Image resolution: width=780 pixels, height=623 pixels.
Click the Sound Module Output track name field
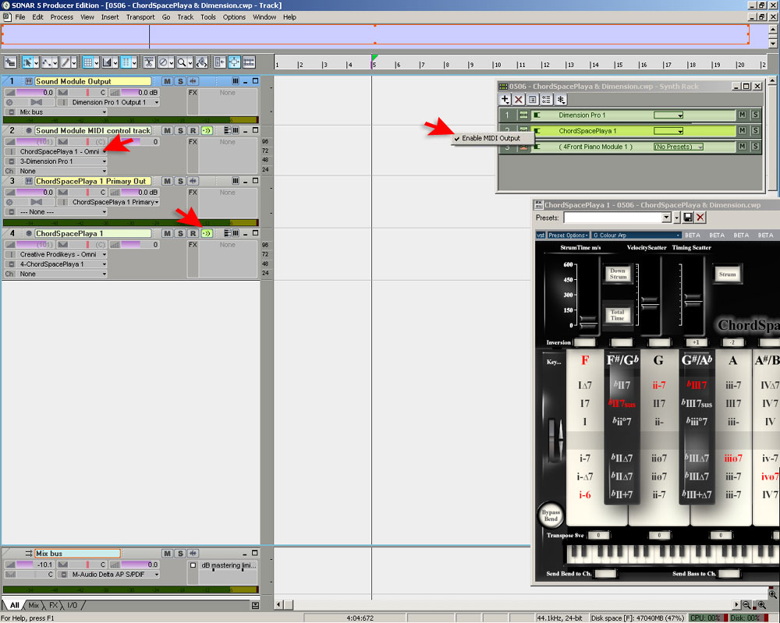tap(93, 81)
